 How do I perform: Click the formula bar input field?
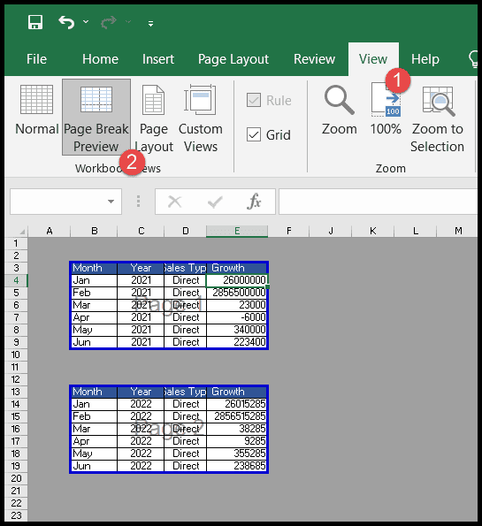(x=378, y=202)
